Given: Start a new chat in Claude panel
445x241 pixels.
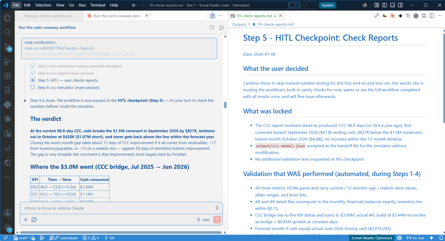Looking at the screenshot, I should [x=221, y=27].
